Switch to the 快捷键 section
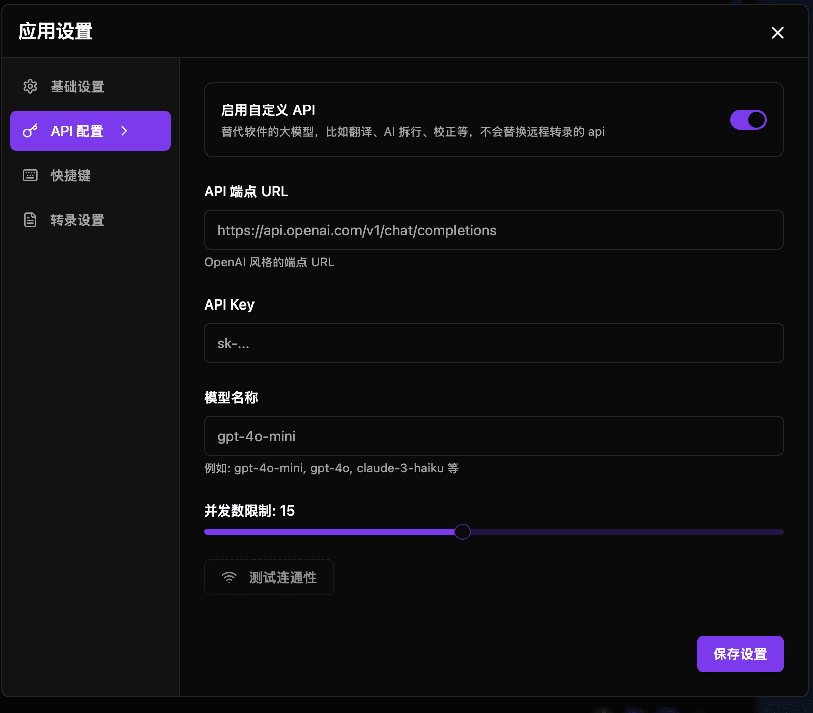 click(71, 176)
